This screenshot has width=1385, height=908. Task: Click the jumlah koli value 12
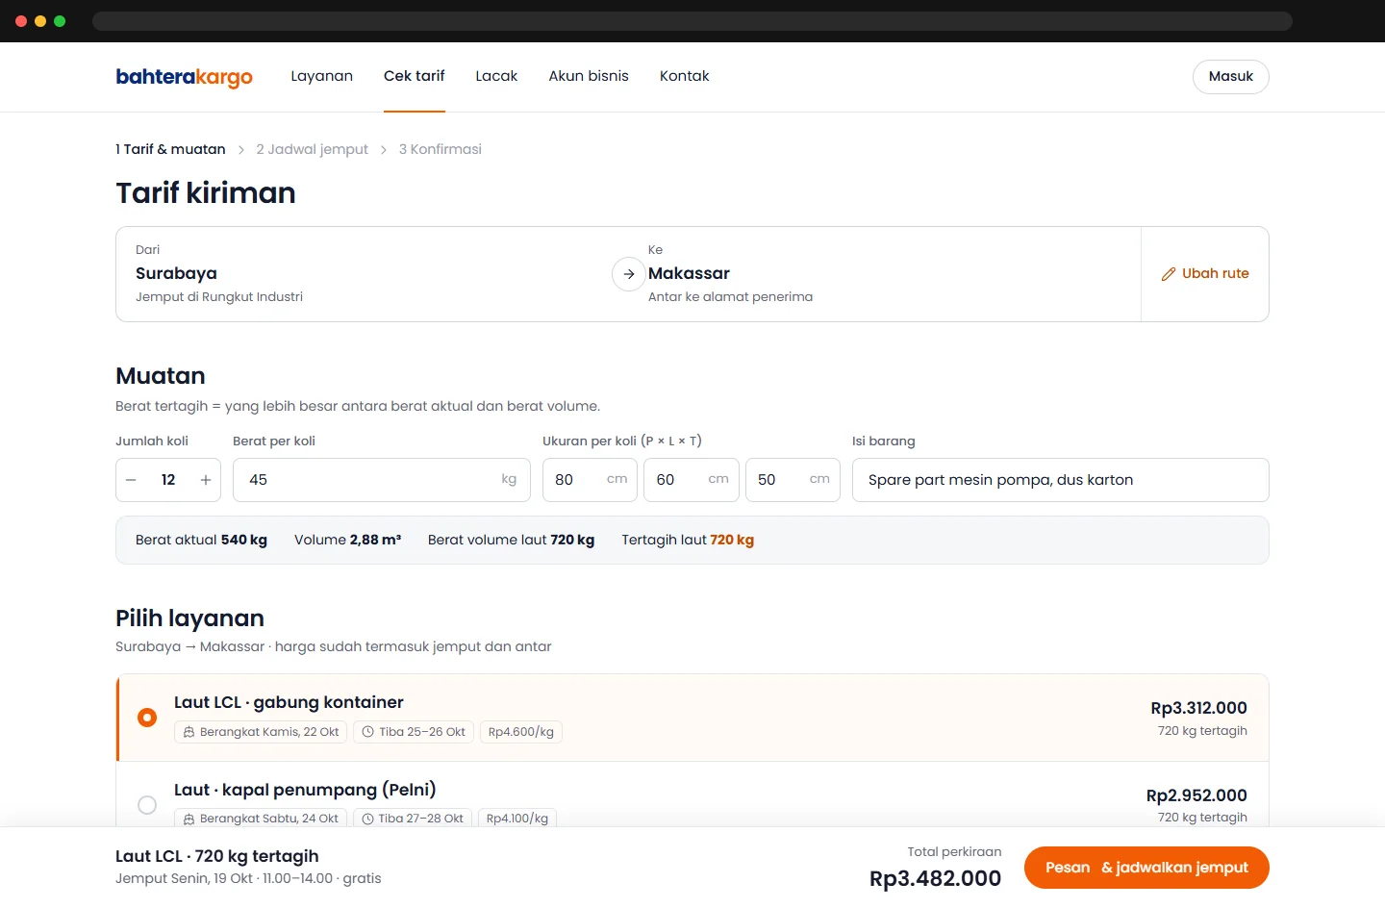point(168,480)
